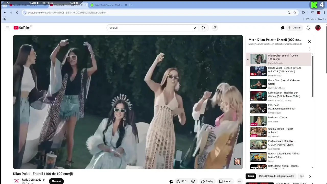Click the video player area
327x184 pixels.
coord(128,102)
